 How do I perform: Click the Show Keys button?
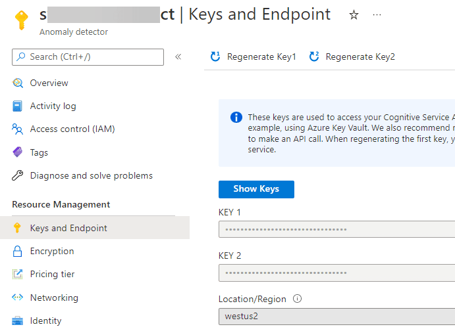[256, 189]
